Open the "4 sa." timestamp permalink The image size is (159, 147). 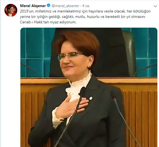tap(86, 6)
